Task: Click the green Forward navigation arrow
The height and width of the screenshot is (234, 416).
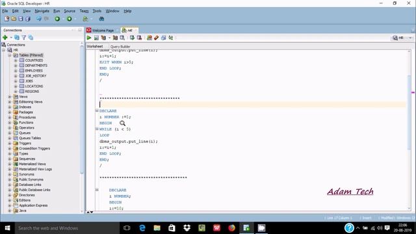Action: click(x=70, y=19)
